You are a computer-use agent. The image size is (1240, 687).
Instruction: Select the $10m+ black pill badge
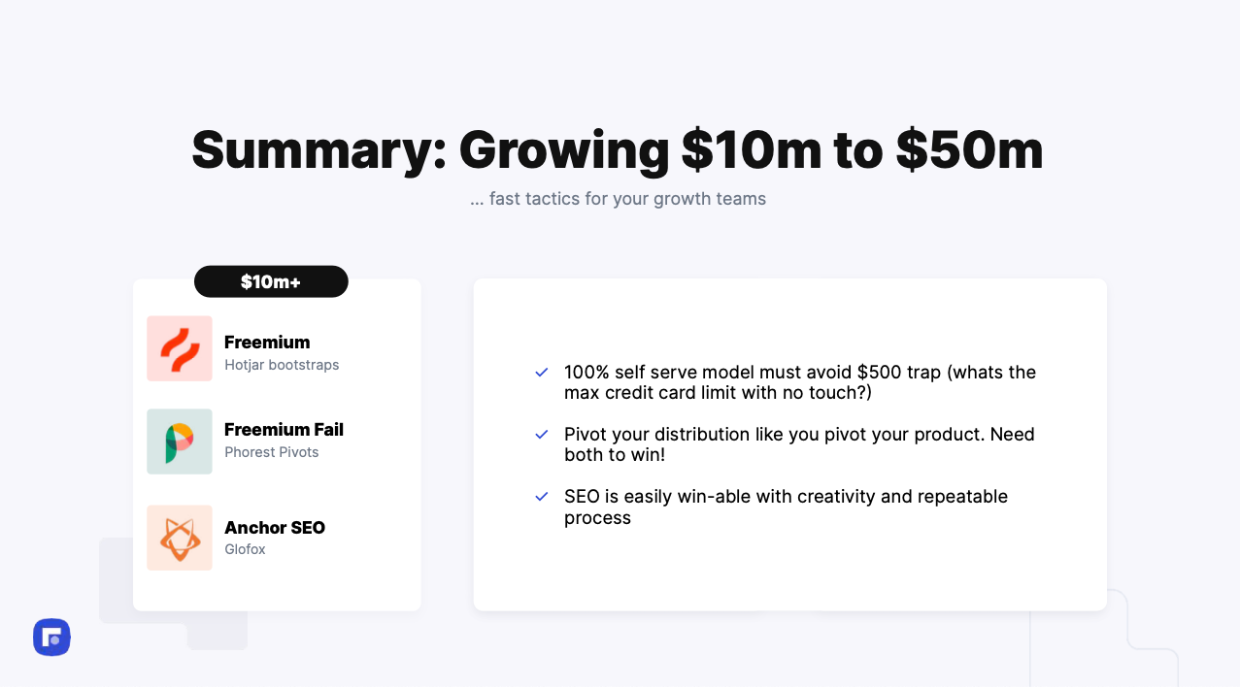tap(271, 281)
